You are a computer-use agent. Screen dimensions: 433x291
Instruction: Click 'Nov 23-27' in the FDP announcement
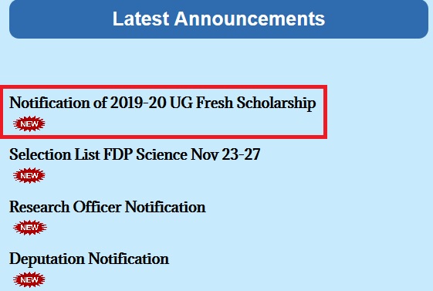point(225,154)
